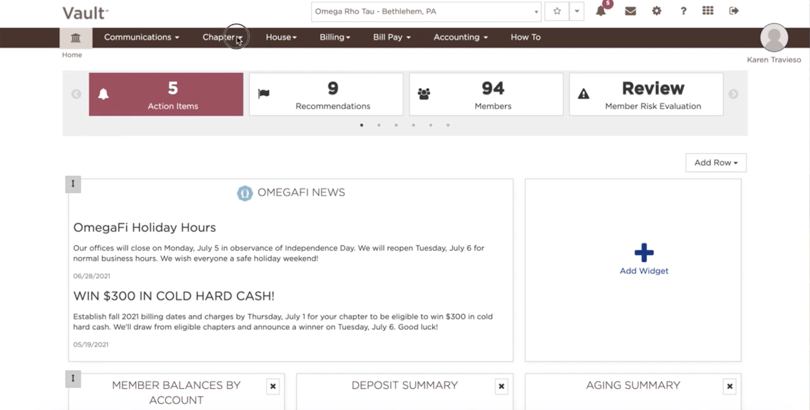Mark chapter as favorite with star icon
The width and height of the screenshot is (810, 410).
click(557, 11)
